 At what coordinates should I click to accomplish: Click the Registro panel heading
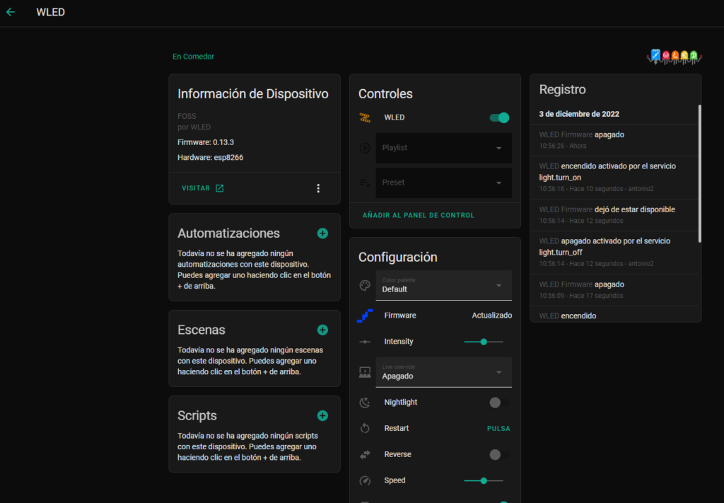click(x=562, y=90)
